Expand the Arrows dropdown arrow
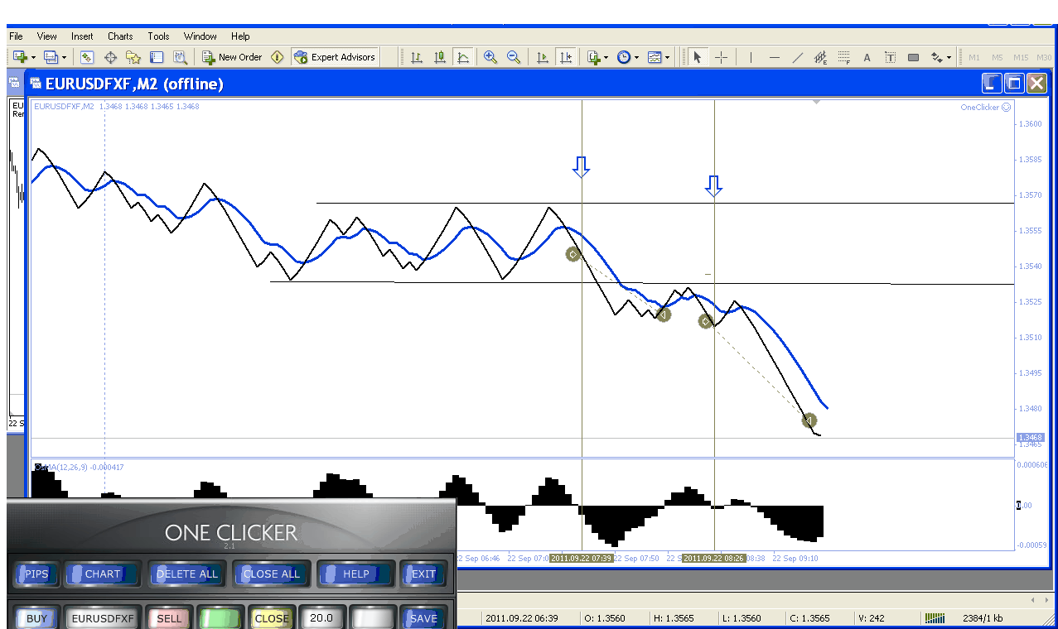 tap(949, 57)
